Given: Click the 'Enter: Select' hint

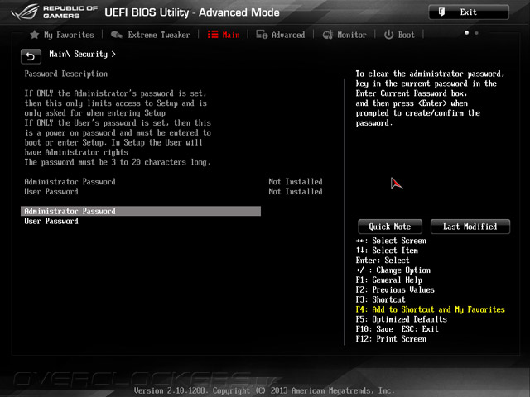Looking at the screenshot, I should pyautogui.click(x=383, y=261).
